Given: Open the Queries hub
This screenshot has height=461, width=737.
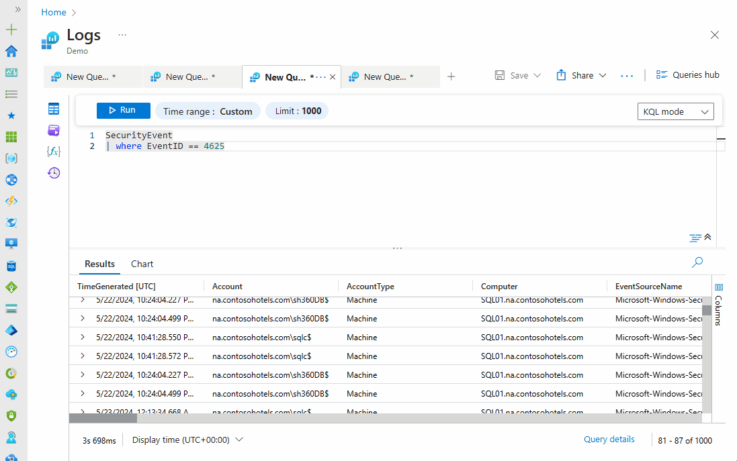Looking at the screenshot, I should pos(688,75).
